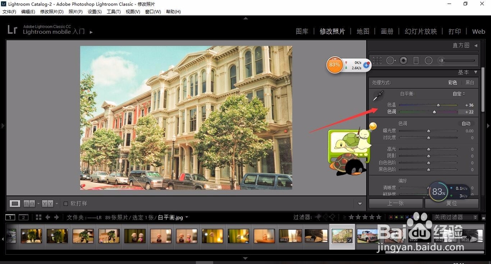The image size is (491, 264).
Task: Open the 关闭过滤器 filter preset dropdown
Action: pos(455,217)
